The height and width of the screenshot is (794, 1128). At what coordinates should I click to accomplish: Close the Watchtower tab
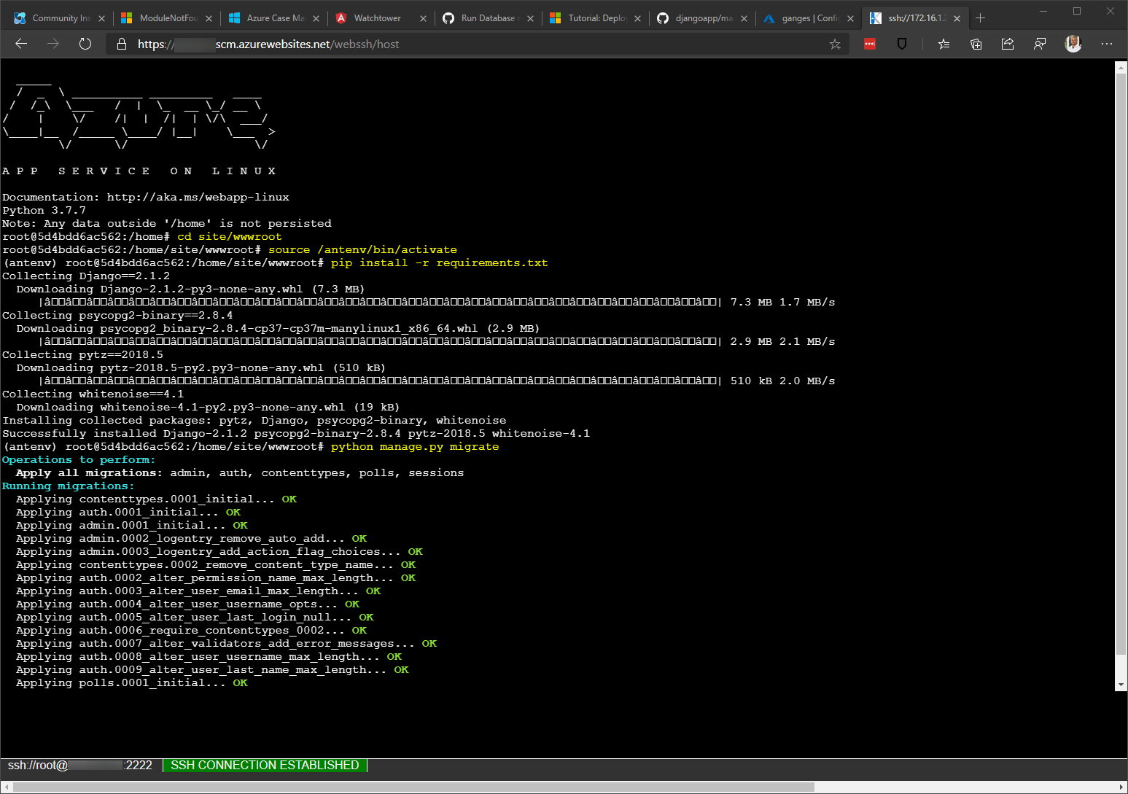point(423,19)
